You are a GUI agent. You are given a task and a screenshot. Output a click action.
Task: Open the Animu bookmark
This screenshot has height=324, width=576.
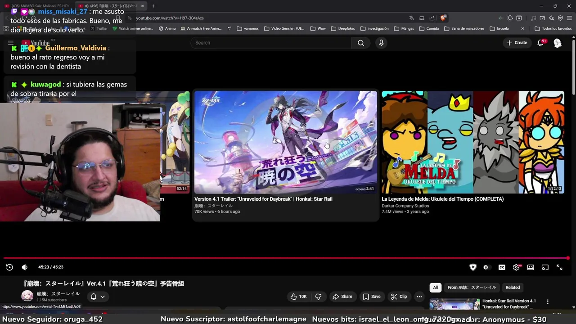167,28
